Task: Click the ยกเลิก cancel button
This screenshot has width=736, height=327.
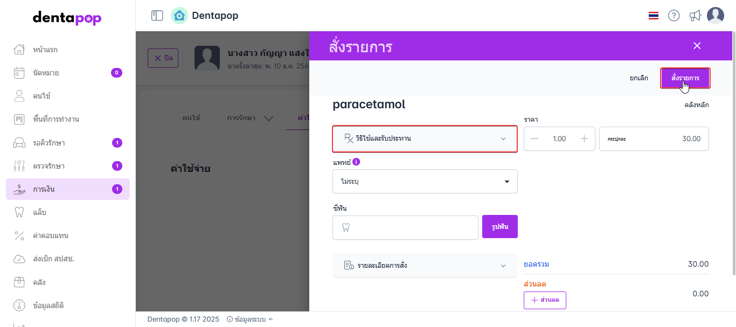Action: pyautogui.click(x=639, y=78)
